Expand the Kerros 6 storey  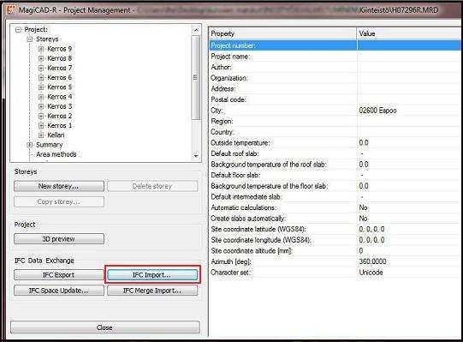point(41,78)
